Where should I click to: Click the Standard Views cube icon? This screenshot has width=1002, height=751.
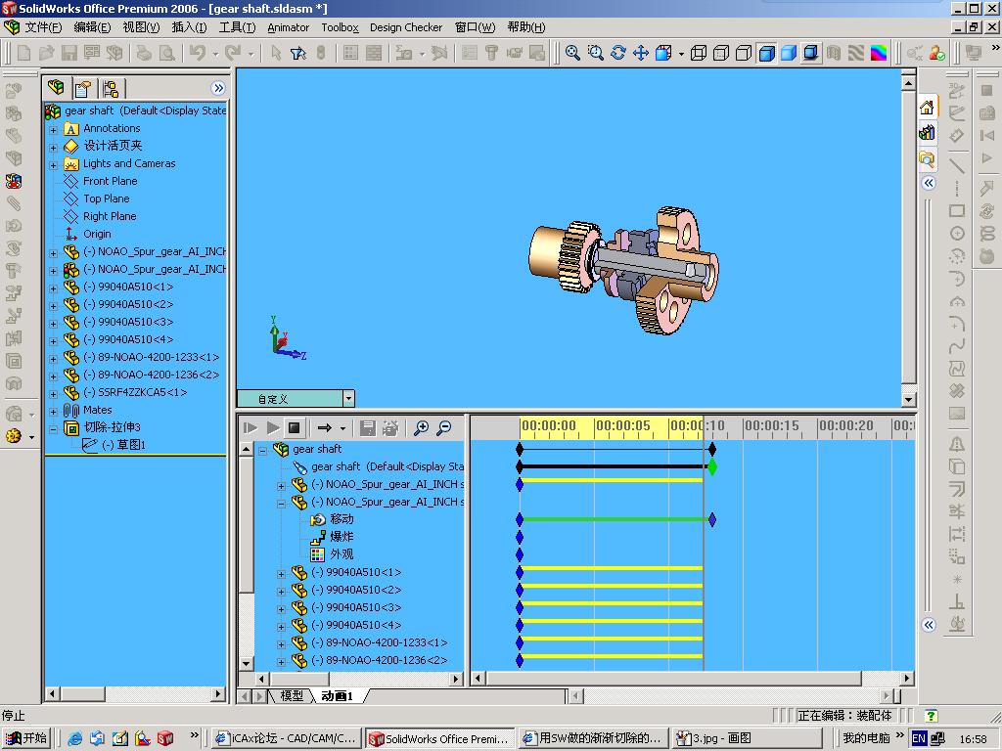[x=663, y=53]
